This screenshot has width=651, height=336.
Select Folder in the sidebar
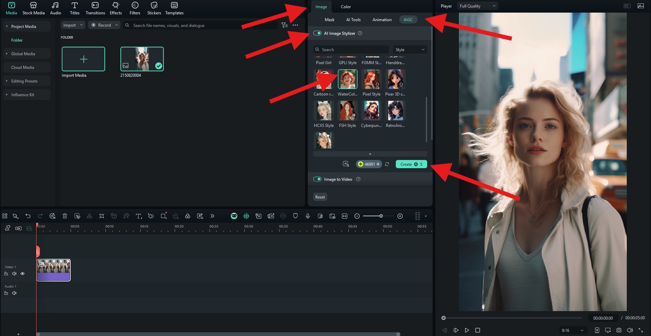point(17,40)
